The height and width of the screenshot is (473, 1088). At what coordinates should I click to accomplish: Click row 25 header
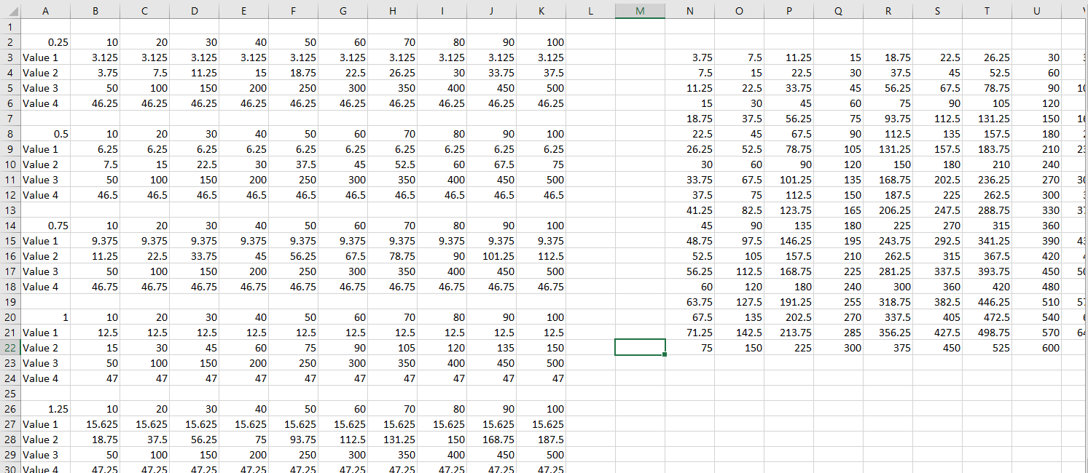click(x=10, y=394)
